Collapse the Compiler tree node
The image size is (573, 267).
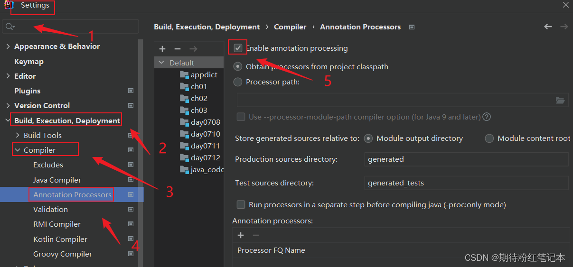point(18,150)
